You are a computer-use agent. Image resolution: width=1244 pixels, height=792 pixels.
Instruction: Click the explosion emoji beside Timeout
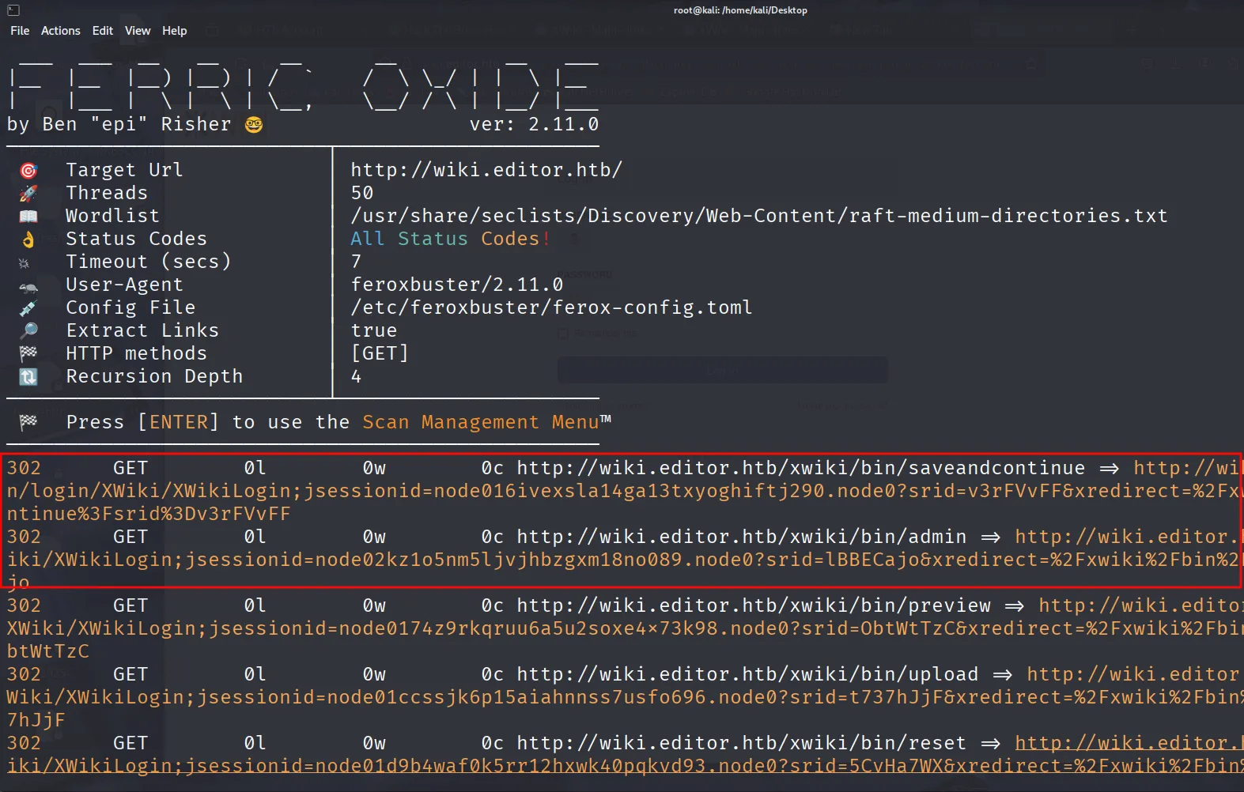(24, 263)
